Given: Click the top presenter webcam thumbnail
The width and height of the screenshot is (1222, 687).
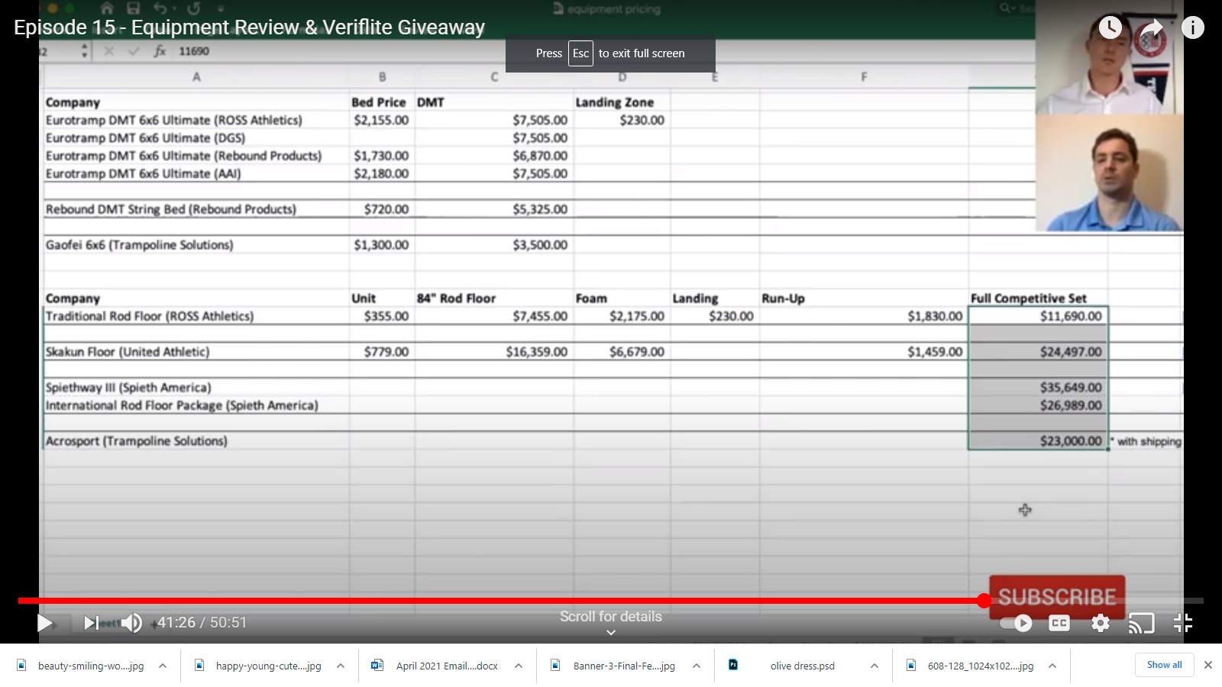Looking at the screenshot, I should click(x=1109, y=57).
